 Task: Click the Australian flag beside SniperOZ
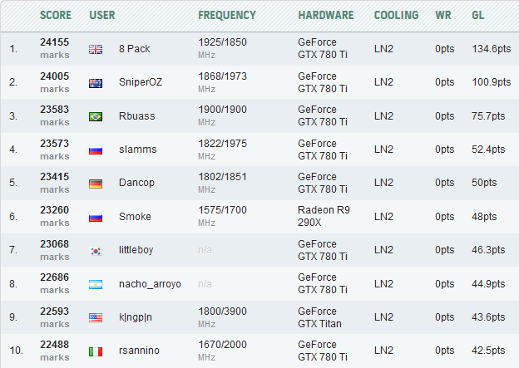96,83
